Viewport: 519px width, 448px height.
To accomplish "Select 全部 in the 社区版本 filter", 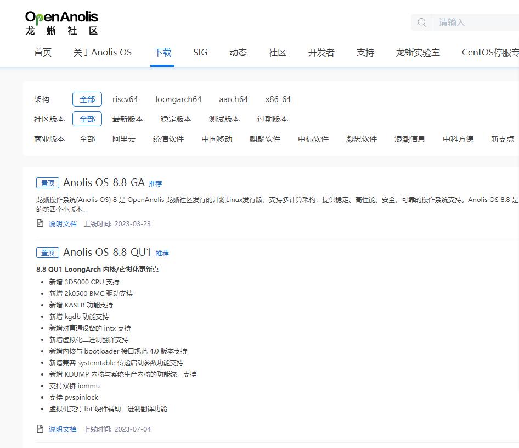I will 87,119.
